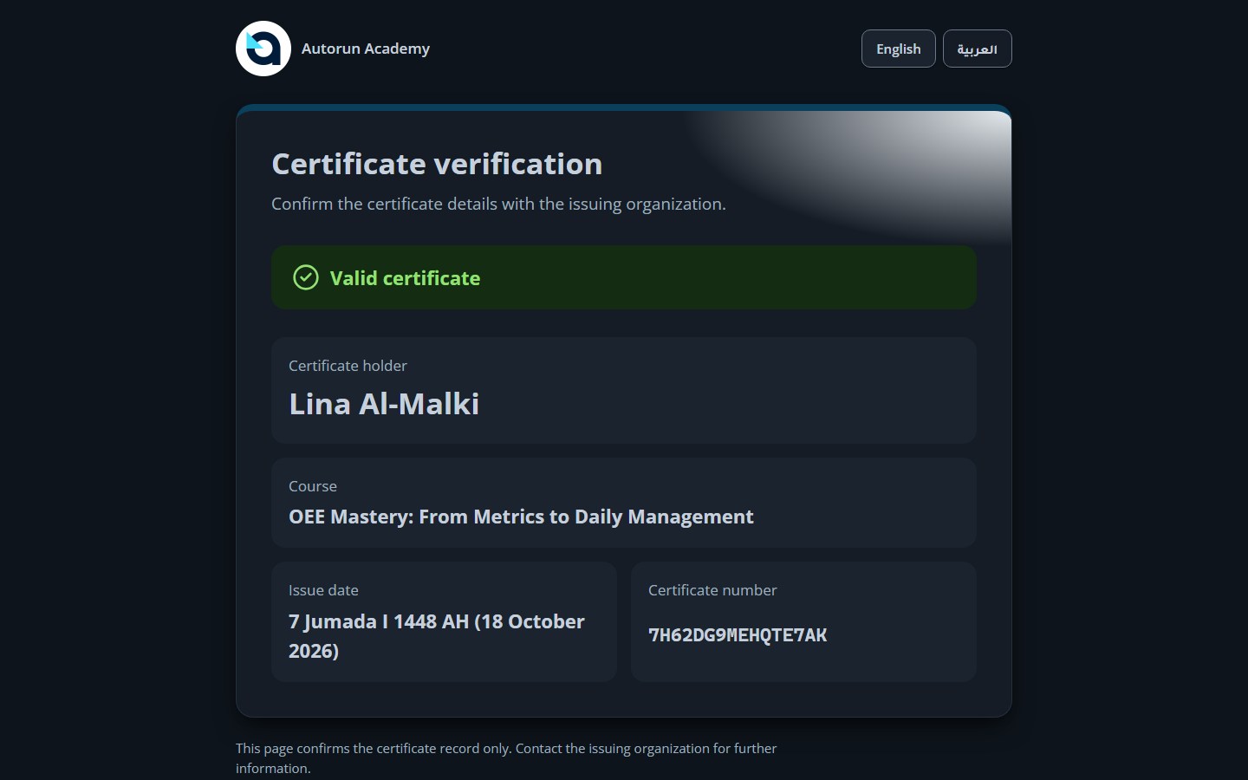Select the course title OEE Mastery

(x=521, y=517)
